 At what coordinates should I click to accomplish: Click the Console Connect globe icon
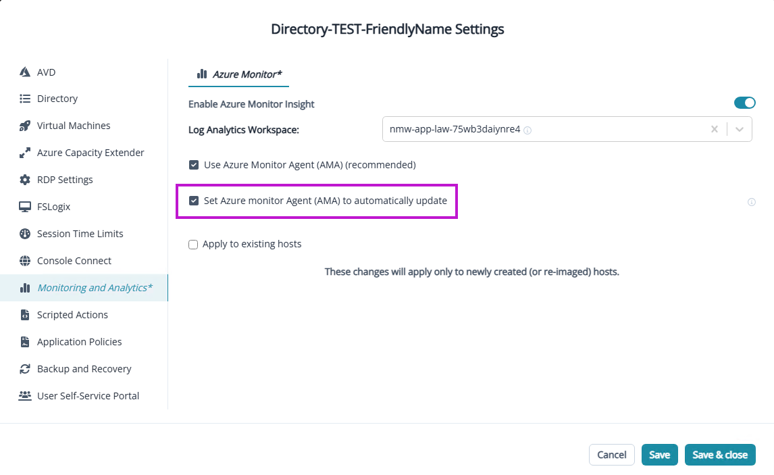pos(25,261)
